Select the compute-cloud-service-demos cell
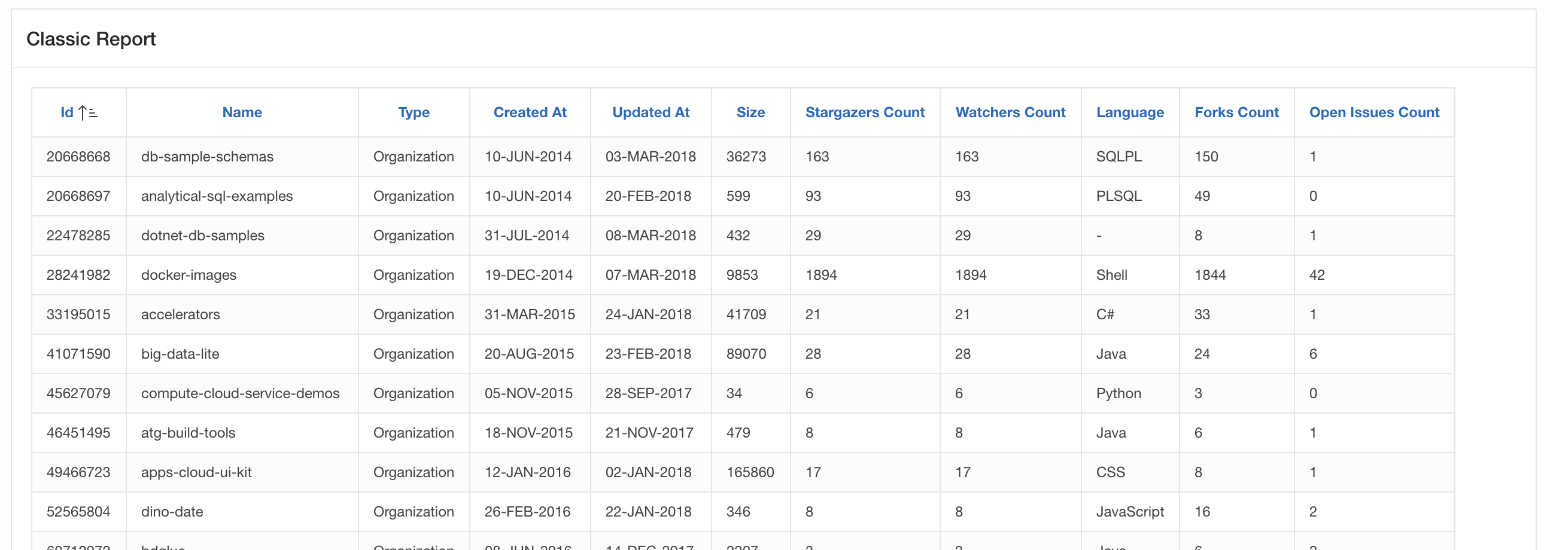This screenshot has height=550, width=1550. [x=240, y=394]
